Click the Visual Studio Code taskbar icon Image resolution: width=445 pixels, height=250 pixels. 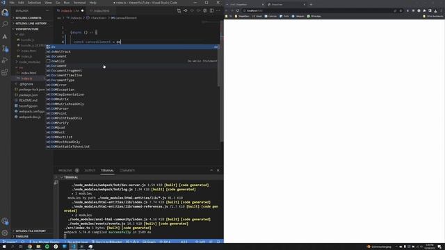74,247
